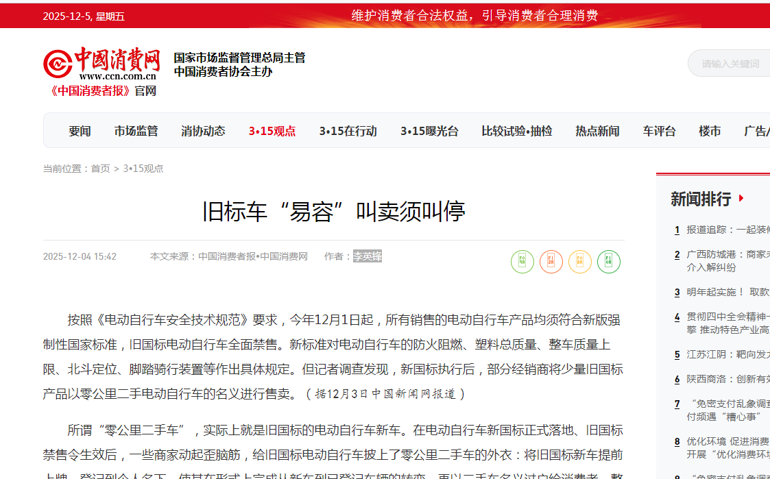This screenshot has width=770, height=479.
Task: Click the search keyword input field
Action: 730,64
